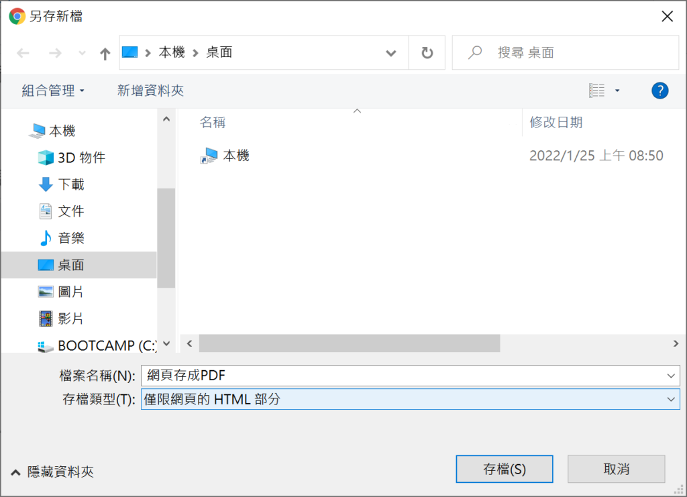Click the view layout icon
Screen dimensions: 687x497
pos(596,91)
